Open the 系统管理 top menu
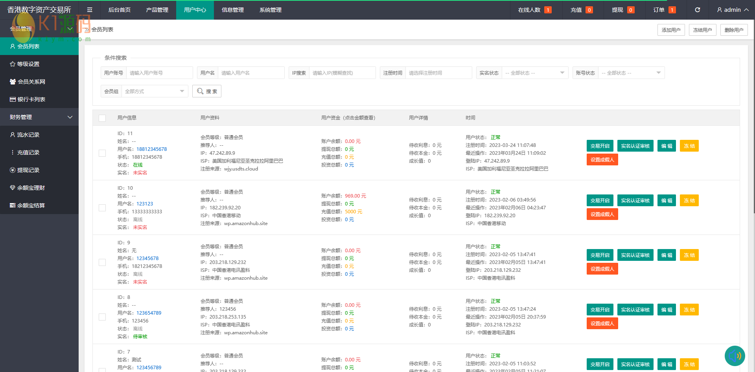755x372 pixels. point(270,10)
